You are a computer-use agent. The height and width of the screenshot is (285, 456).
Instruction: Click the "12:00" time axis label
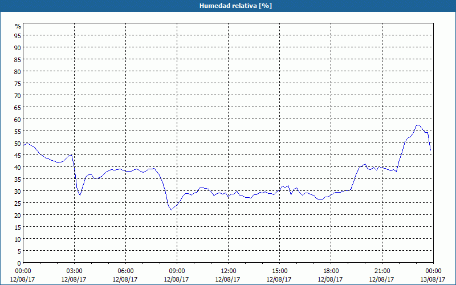(229, 271)
